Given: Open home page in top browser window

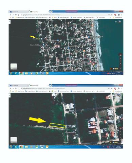Looking at the screenshot, I should pyautogui.click(x=19, y=15).
